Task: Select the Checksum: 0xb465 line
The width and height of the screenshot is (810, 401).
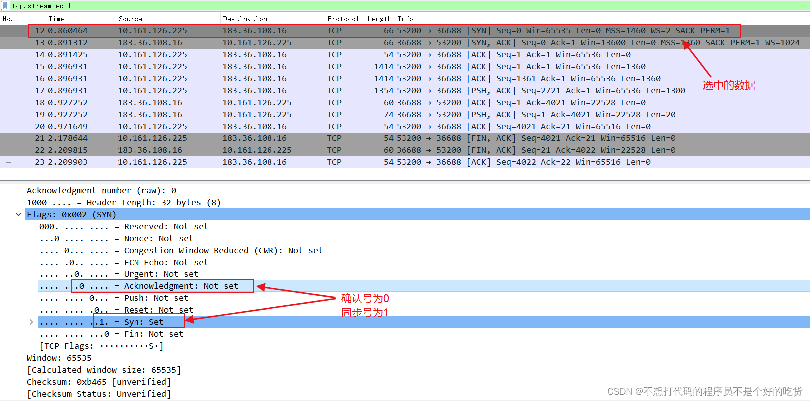Action: [99, 382]
